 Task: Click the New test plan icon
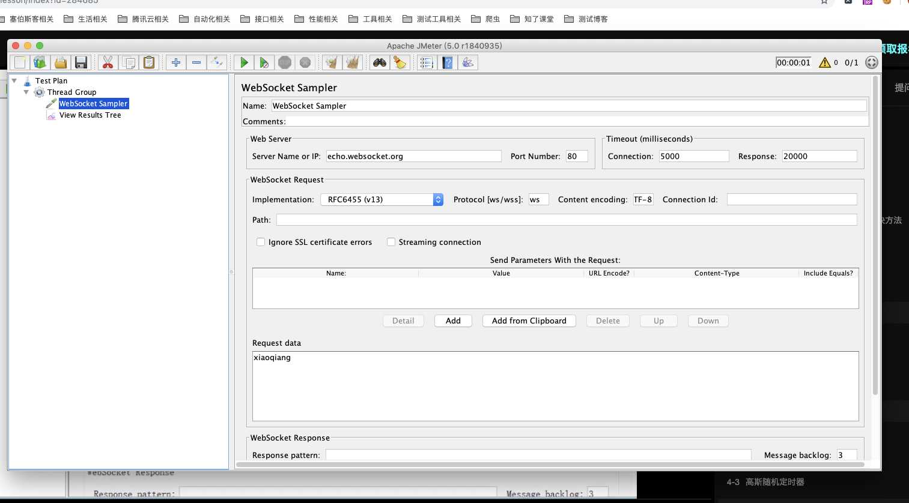coord(20,62)
